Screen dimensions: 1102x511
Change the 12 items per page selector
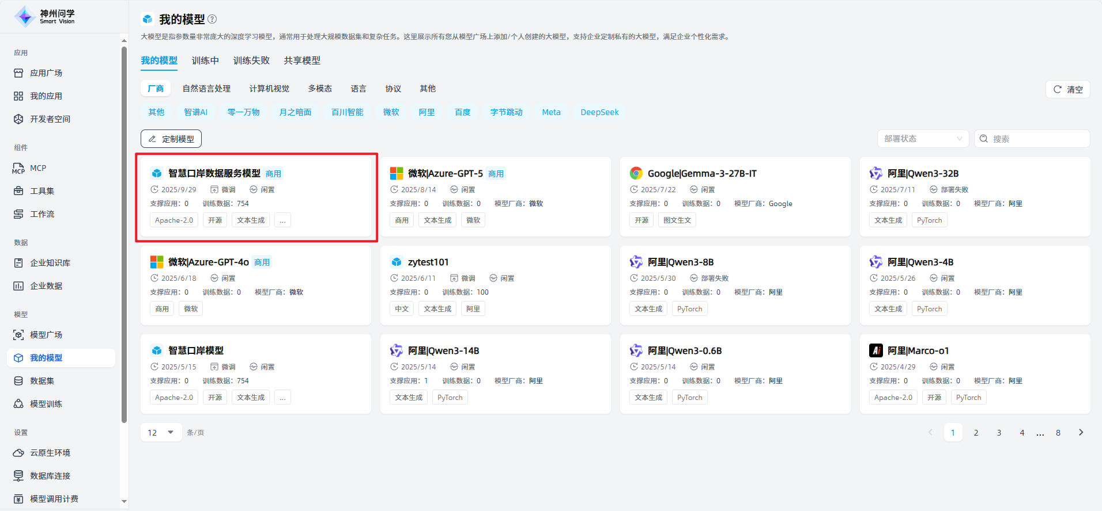click(161, 432)
